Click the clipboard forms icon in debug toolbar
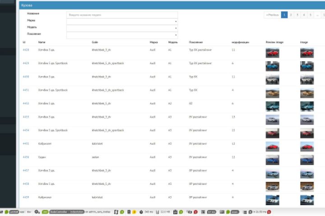The image size is (325, 216). [175, 212]
